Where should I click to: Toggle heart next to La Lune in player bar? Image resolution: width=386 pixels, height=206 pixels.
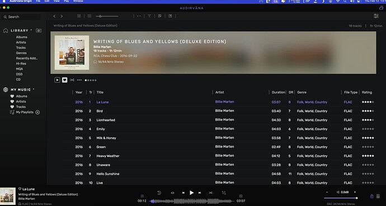click(x=20, y=189)
